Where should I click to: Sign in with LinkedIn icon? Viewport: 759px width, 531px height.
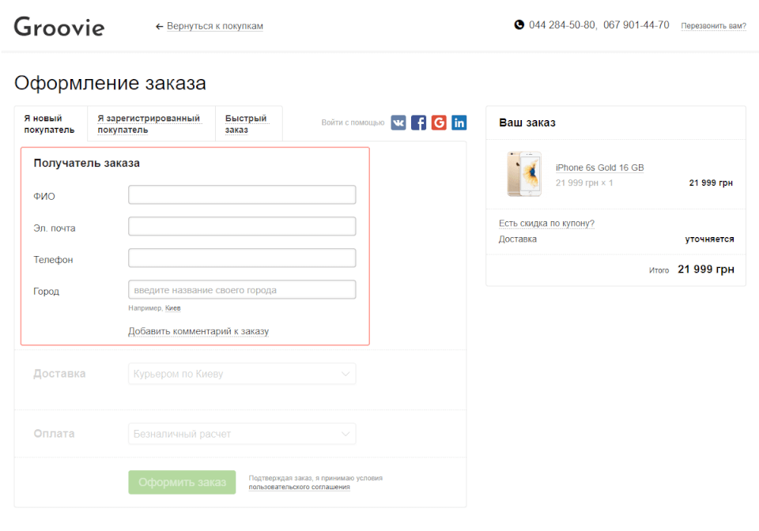click(x=459, y=122)
